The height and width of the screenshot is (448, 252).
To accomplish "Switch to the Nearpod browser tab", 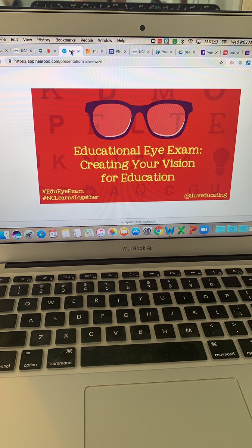I will pyautogui.click(x=71, y=51).
